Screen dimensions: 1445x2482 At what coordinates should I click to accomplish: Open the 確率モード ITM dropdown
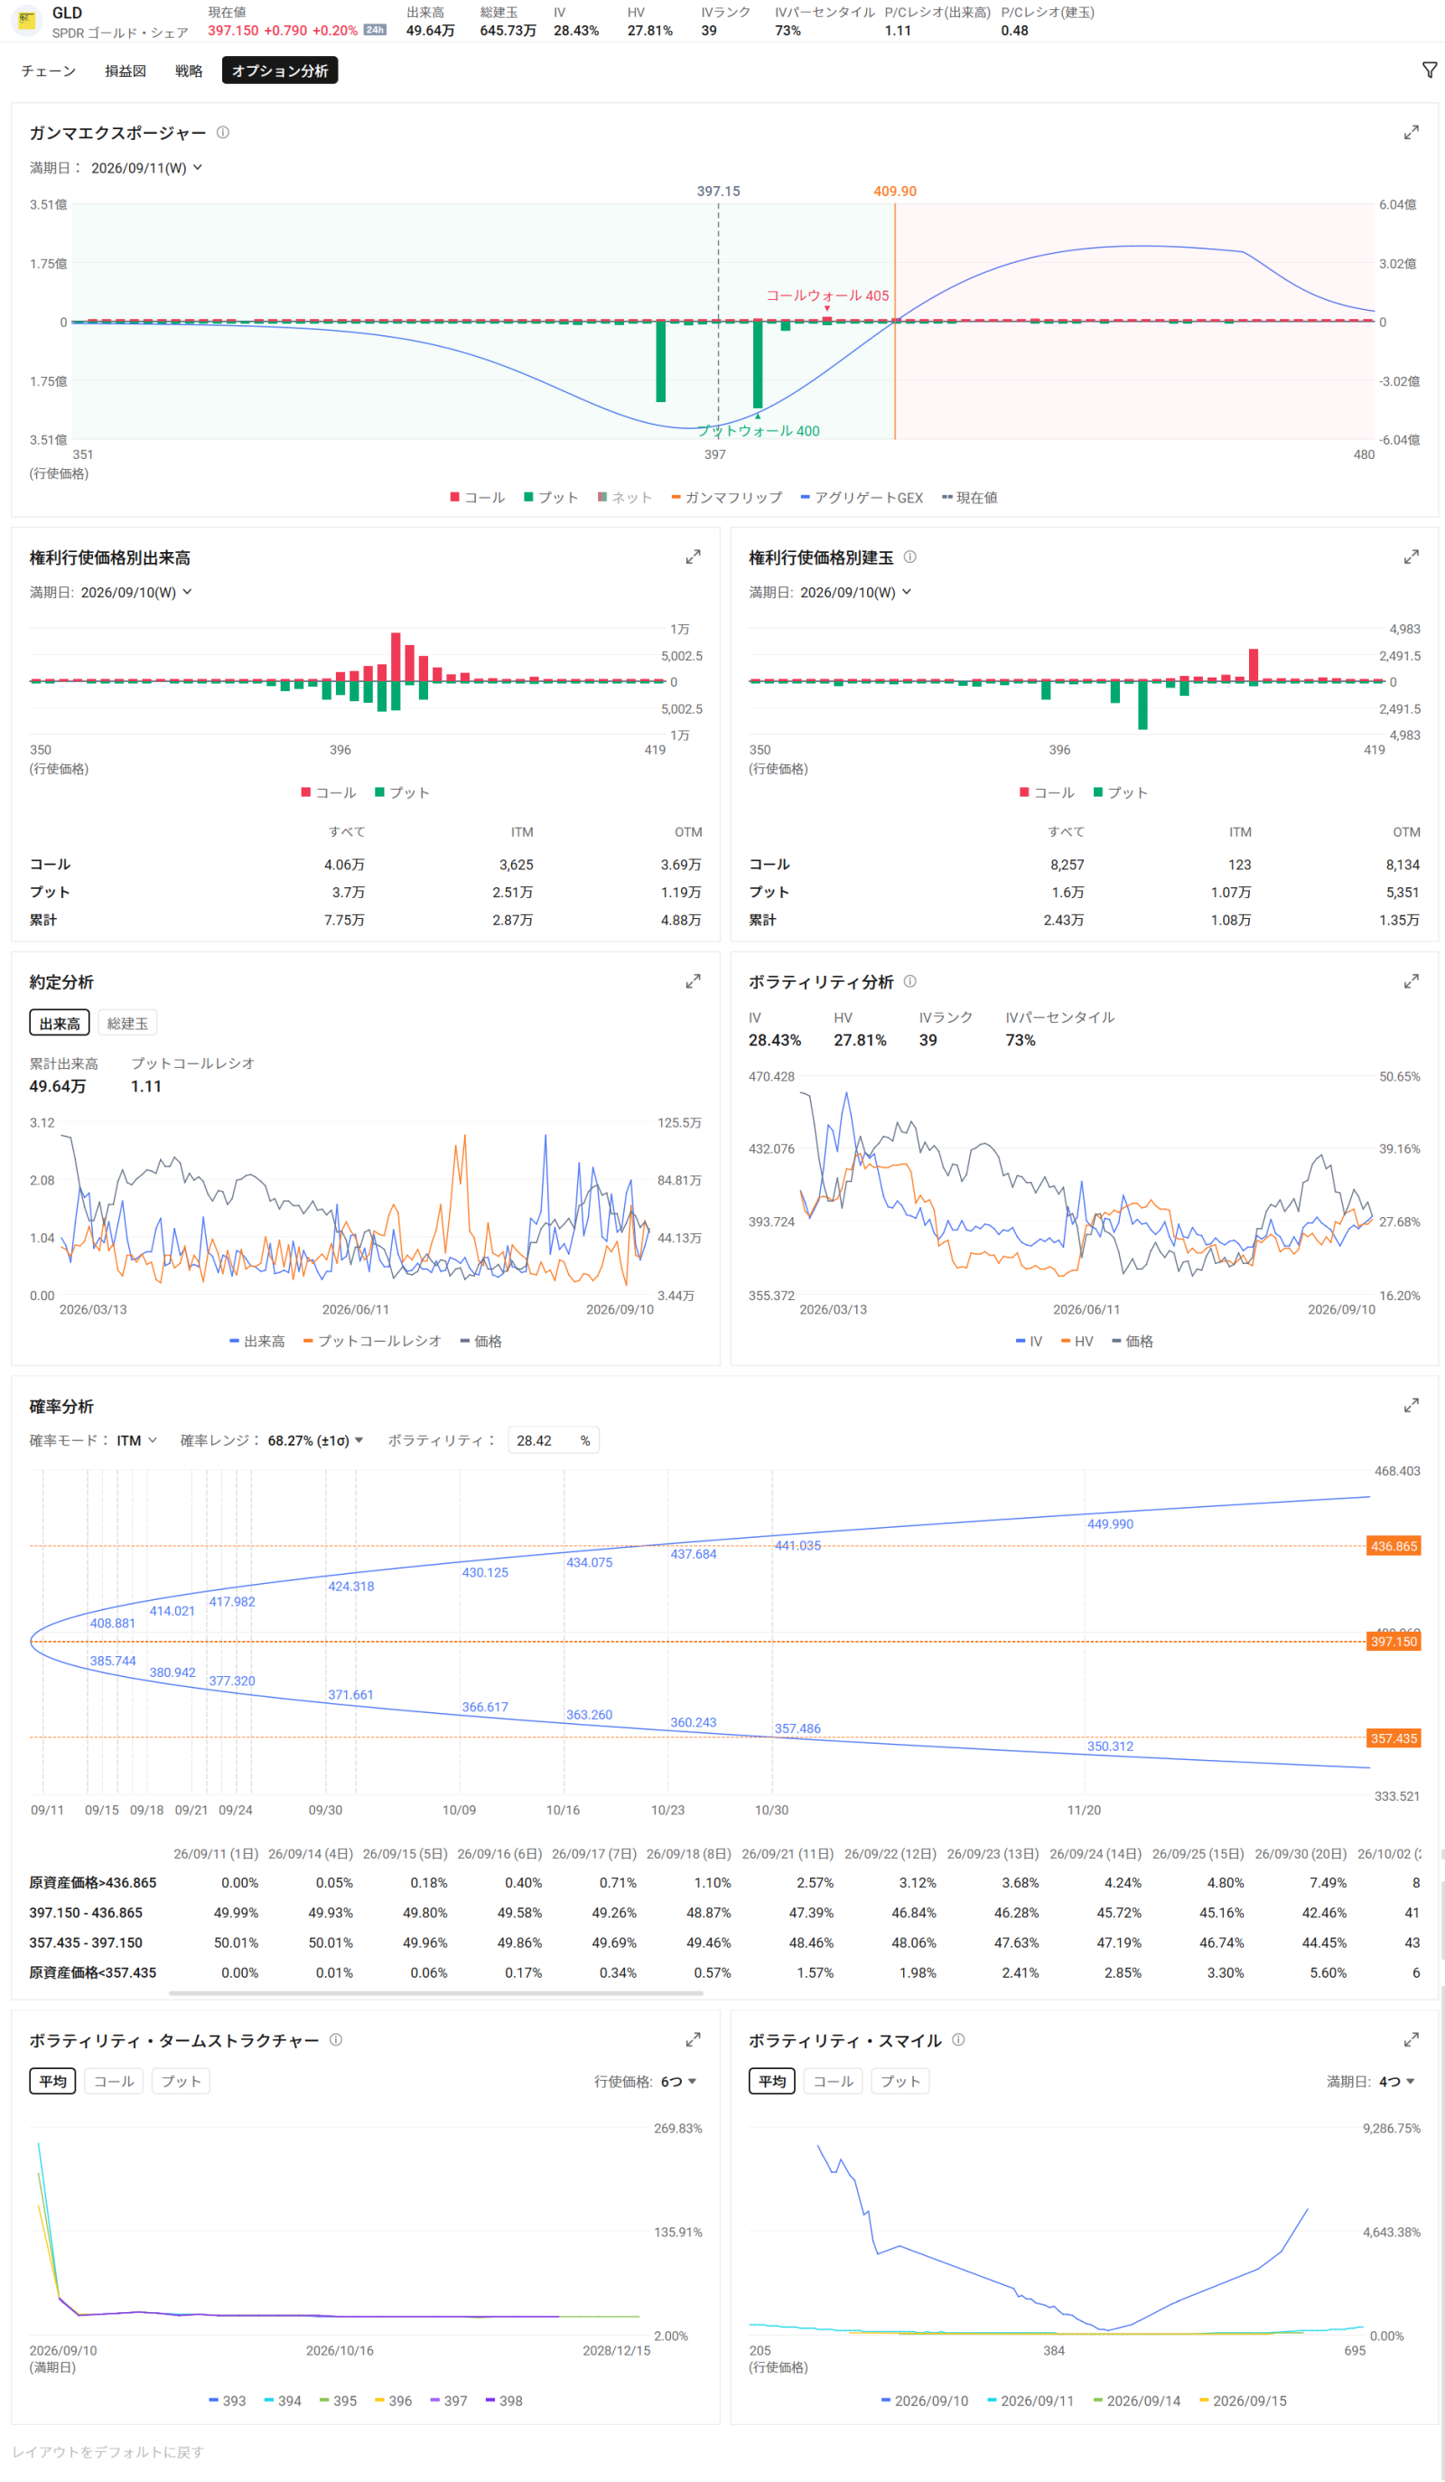[x=136, y=1440]
